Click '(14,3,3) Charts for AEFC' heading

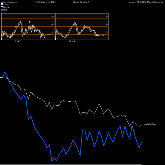click(x=45, y=2)
